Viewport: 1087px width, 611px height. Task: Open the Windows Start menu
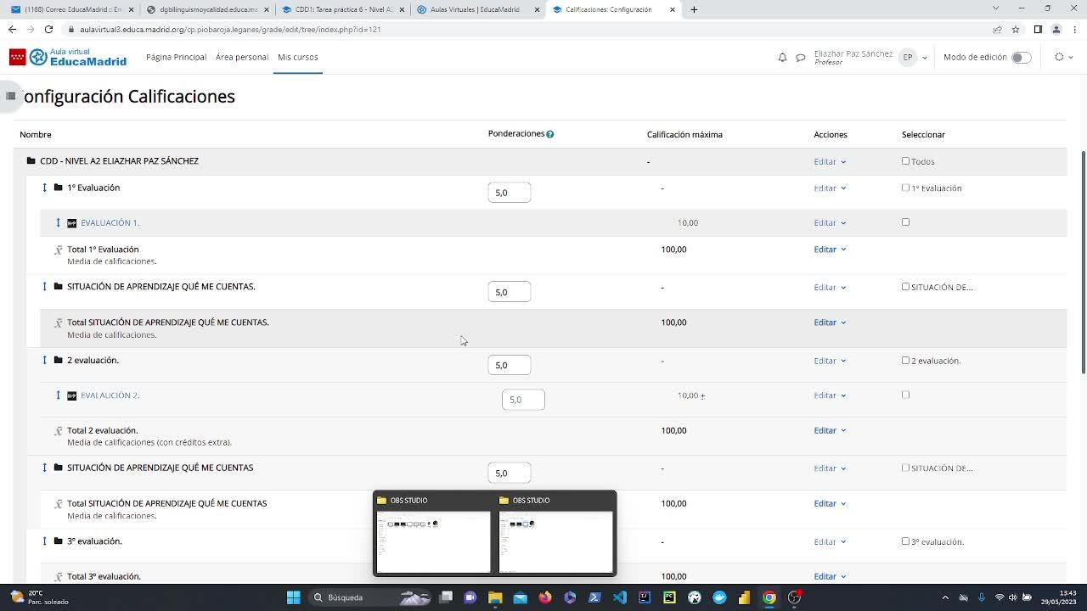[x=293, y=597]
